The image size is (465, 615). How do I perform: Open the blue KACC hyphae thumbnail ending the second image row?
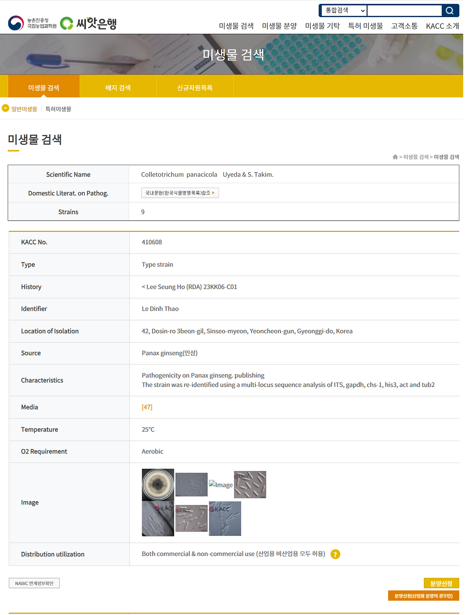click(x=225, y=519)
